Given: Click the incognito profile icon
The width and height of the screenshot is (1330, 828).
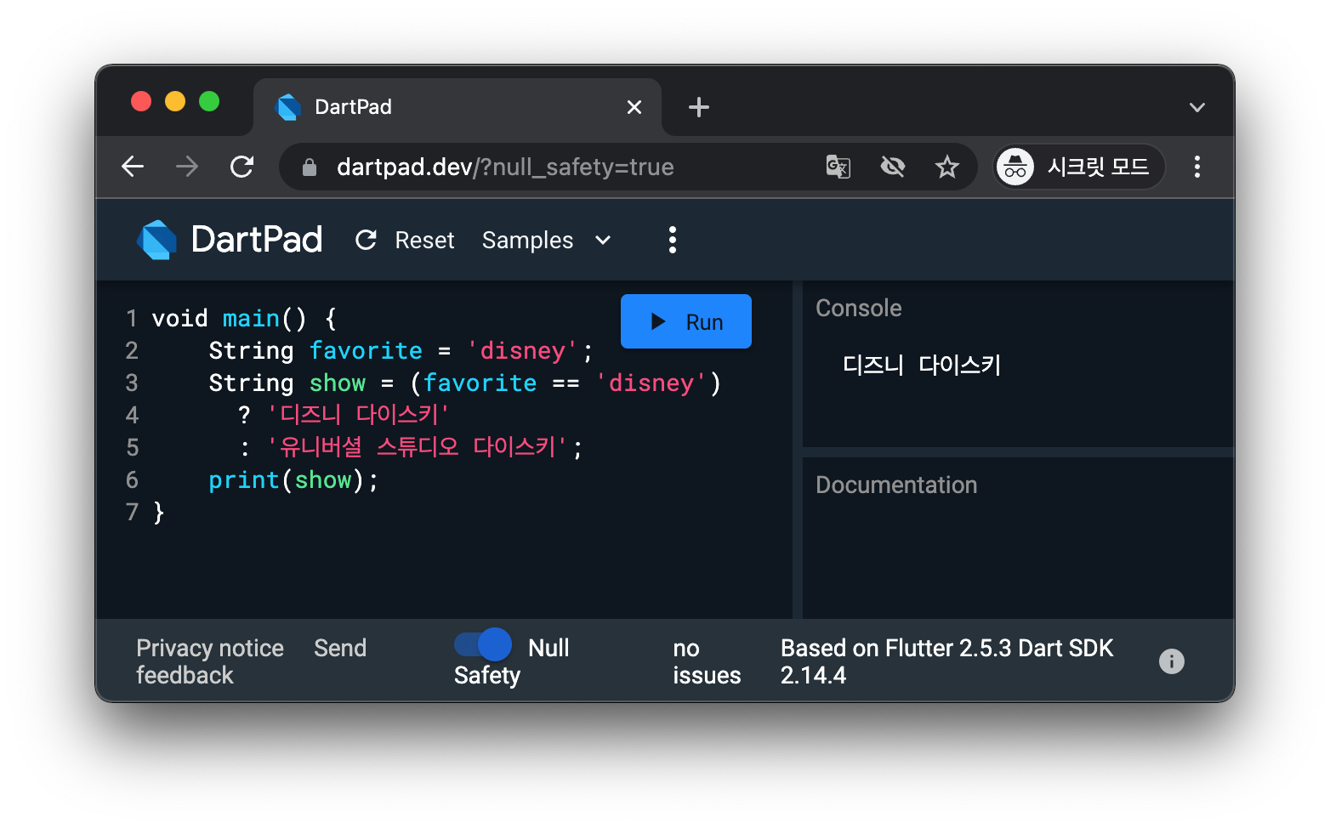Looking at the screenshot, I should (x=1015, y=167).
